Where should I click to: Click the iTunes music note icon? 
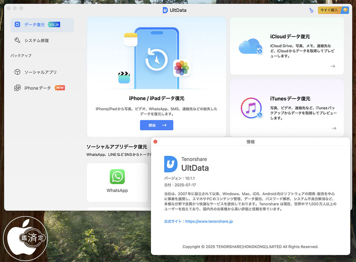tap(251, 108)
